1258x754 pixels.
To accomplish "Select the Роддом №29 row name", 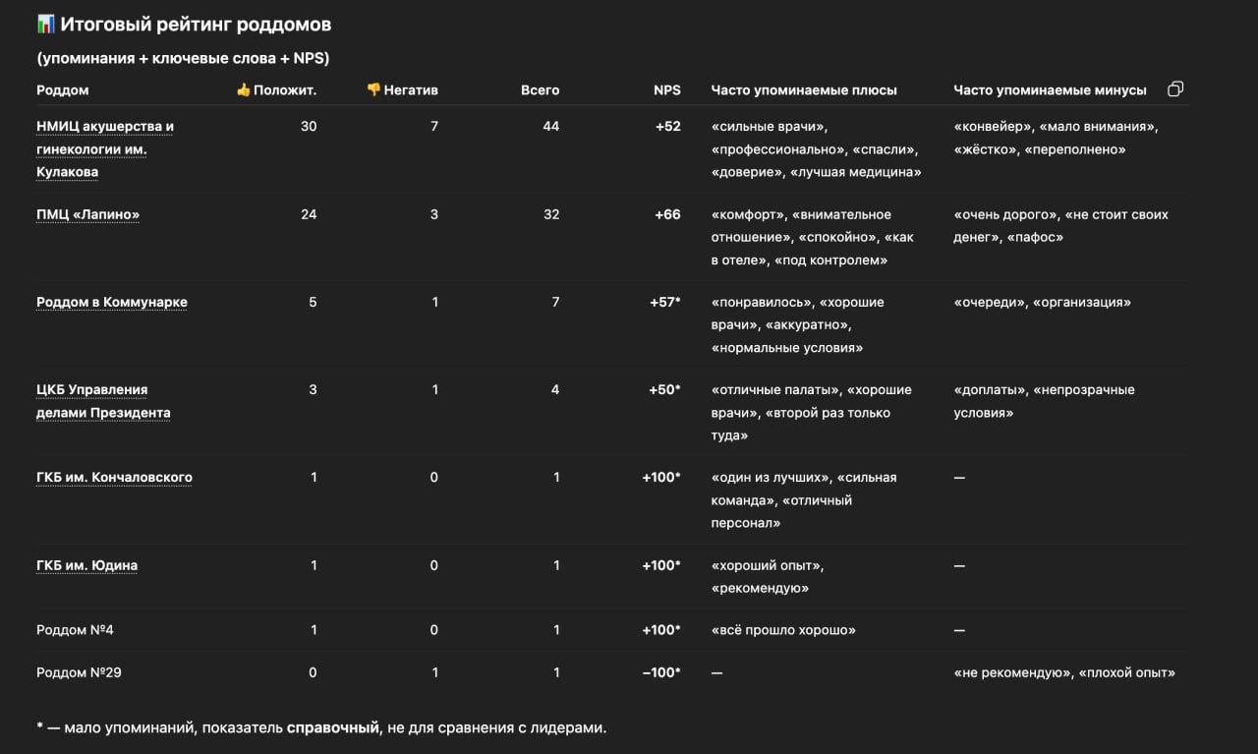I will coord(79,673).
